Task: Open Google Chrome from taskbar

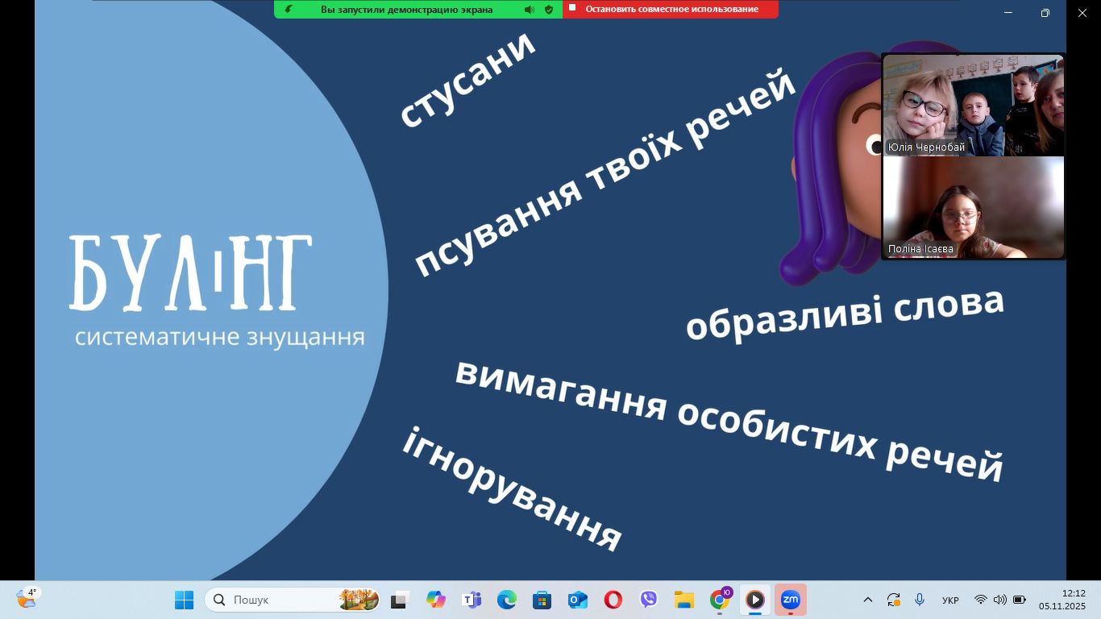Action: (719, 600)
